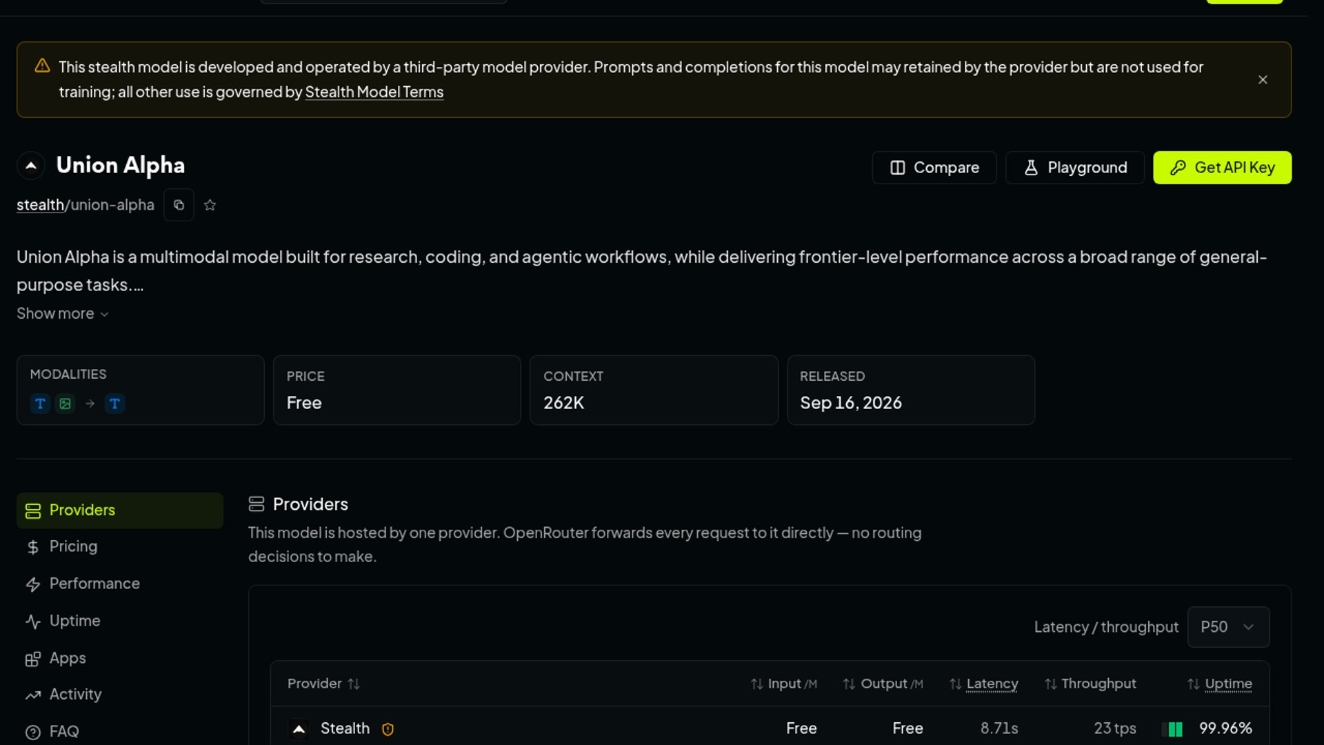Sort table by Latency column
1324x745 pixels.
coord(983,684)
